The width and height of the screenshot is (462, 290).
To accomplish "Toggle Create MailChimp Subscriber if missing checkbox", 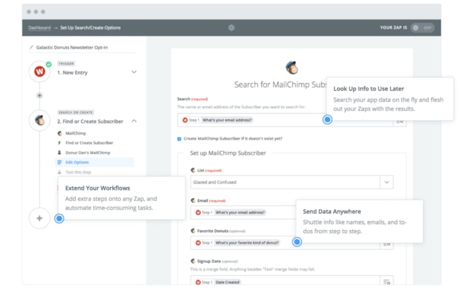I will click(179, 139).
